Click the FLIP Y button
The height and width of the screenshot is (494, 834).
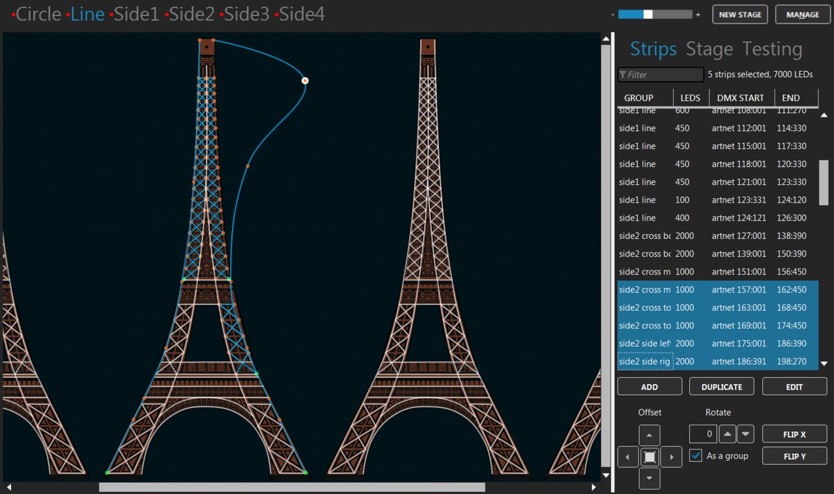point(794,456)
